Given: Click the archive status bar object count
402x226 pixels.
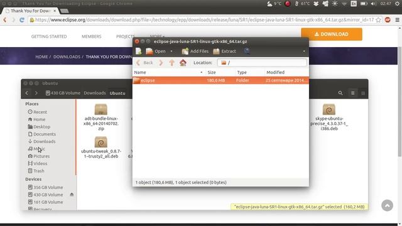Looking at the screenshot, I should [181, 183].
